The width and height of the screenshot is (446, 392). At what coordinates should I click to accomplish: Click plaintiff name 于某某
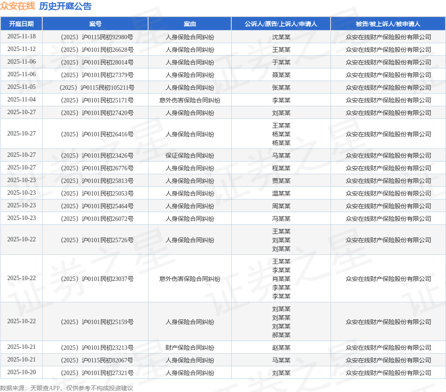click(x=281, y=62)
